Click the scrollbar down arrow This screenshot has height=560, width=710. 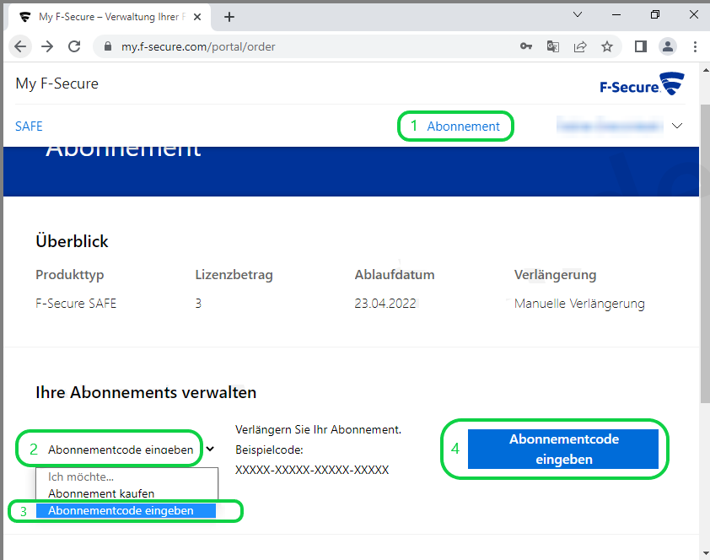[706, 553]
